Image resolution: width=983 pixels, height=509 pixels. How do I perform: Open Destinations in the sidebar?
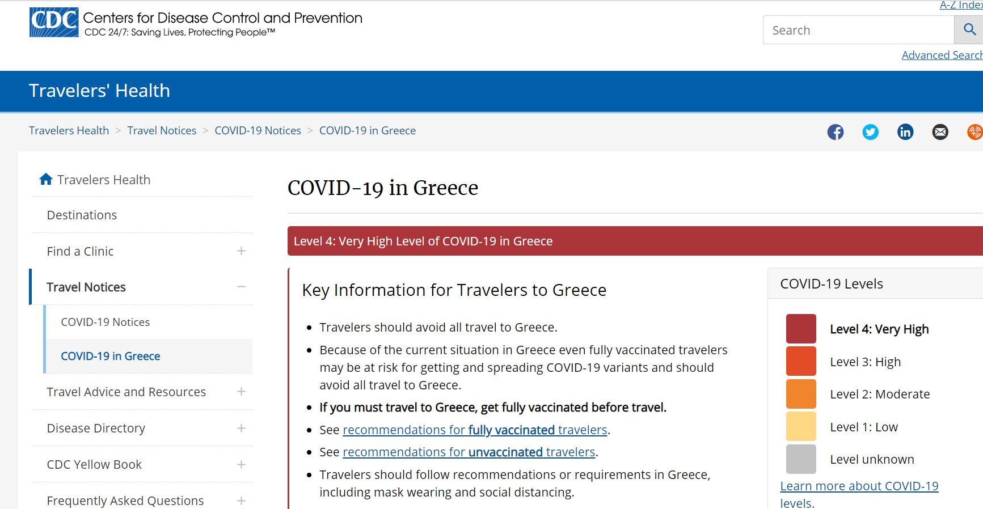(x=82, y=215)
